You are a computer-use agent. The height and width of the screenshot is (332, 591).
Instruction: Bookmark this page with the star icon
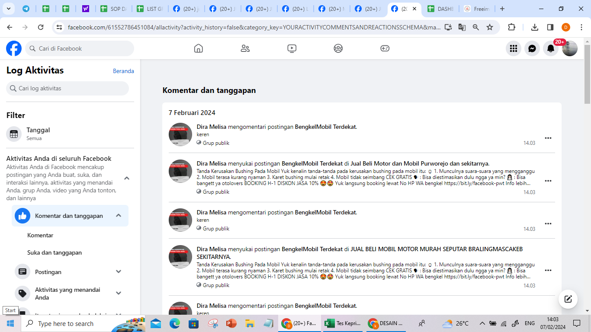pyautogui.click(x=490, y=27)
